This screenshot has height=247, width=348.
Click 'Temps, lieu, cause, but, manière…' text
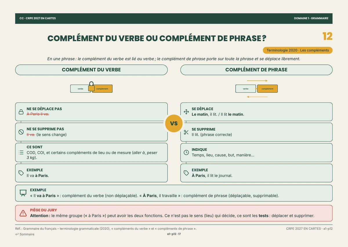coord(223,155)
